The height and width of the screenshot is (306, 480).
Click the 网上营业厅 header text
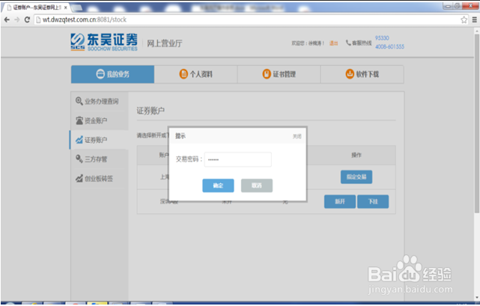(x=165, y=43)
